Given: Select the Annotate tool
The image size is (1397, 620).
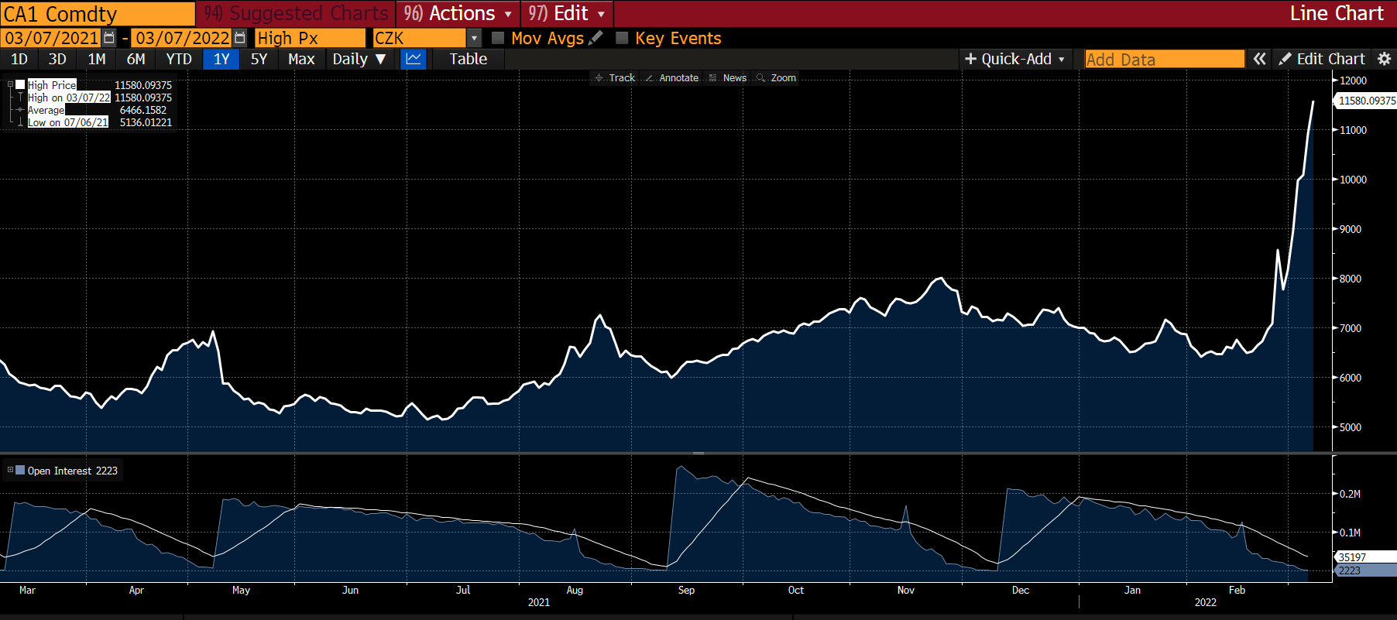Looking at the screenshot, I should point(671,78).
